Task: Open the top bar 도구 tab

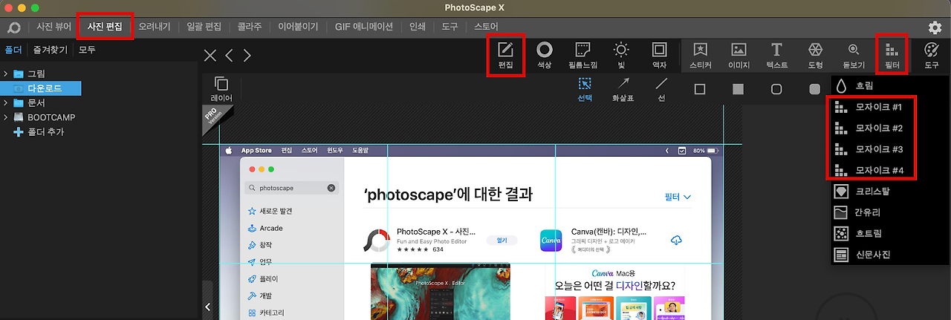Action: (x=449, y=27)
